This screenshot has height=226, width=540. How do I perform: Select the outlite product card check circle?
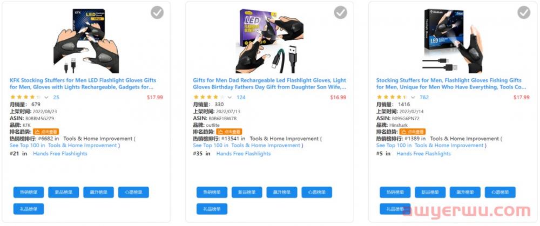(x=340, y=12)
